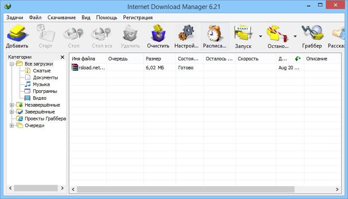Click the download list horizontal scrollbar thumb
Screen dimensions: 348x199
186,189
